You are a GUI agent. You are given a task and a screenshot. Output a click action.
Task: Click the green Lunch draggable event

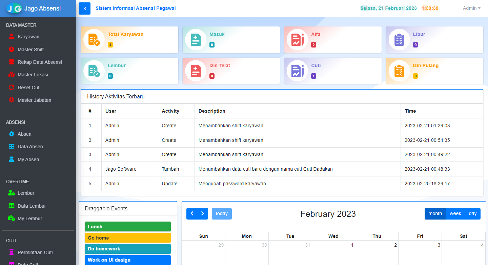pos(127,227)
